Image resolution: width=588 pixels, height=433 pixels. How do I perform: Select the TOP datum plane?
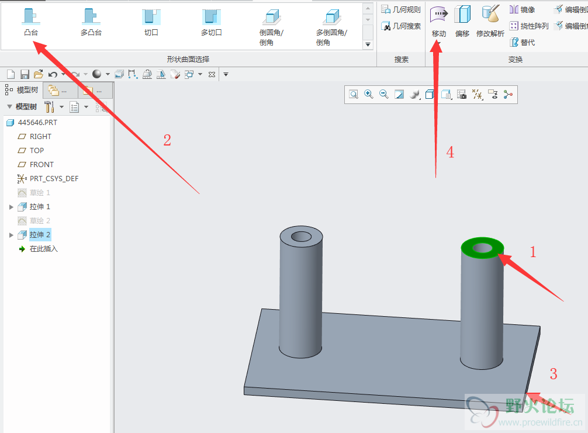31,150
